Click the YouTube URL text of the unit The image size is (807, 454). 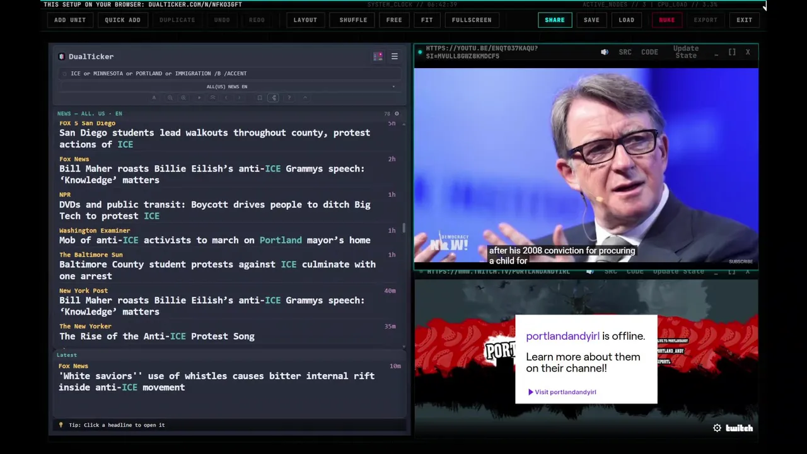click(482, 52)
